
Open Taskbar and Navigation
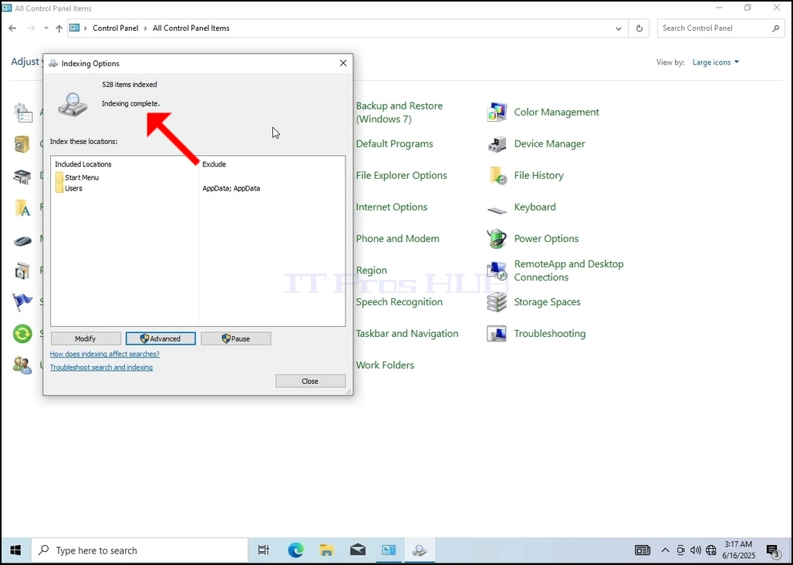[407, 334]
